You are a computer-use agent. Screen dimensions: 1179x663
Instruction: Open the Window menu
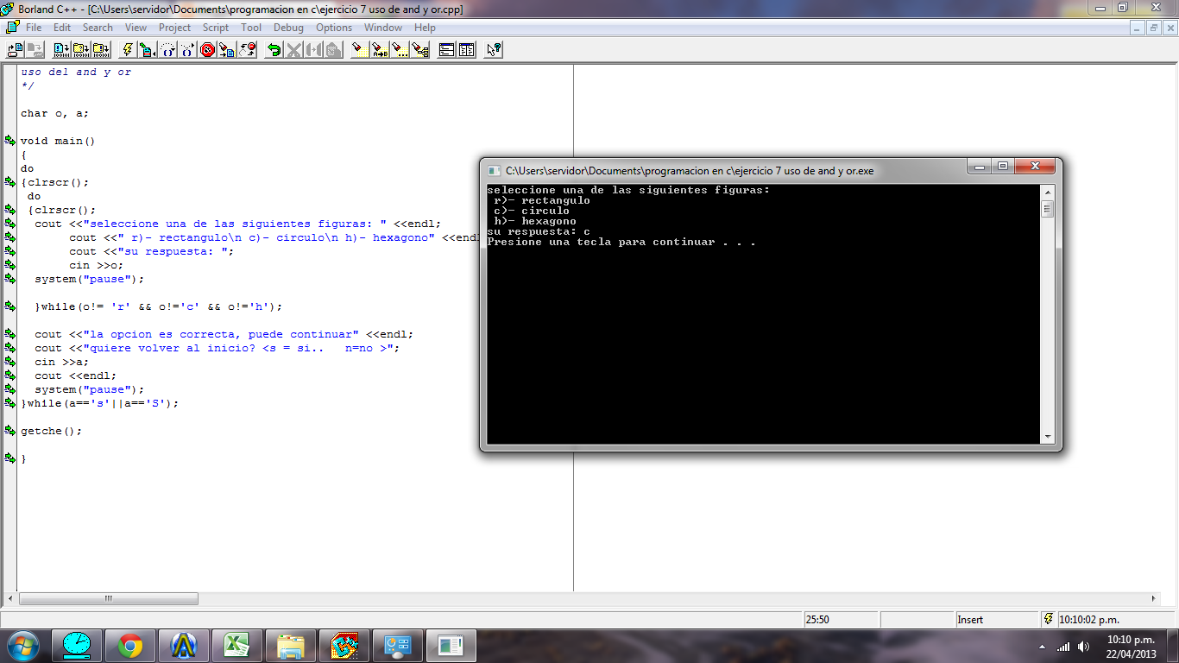tap(383, 27)
